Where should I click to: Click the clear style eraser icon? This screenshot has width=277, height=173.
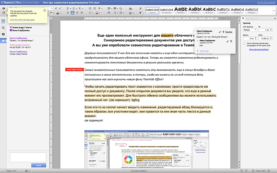(140, 9)
